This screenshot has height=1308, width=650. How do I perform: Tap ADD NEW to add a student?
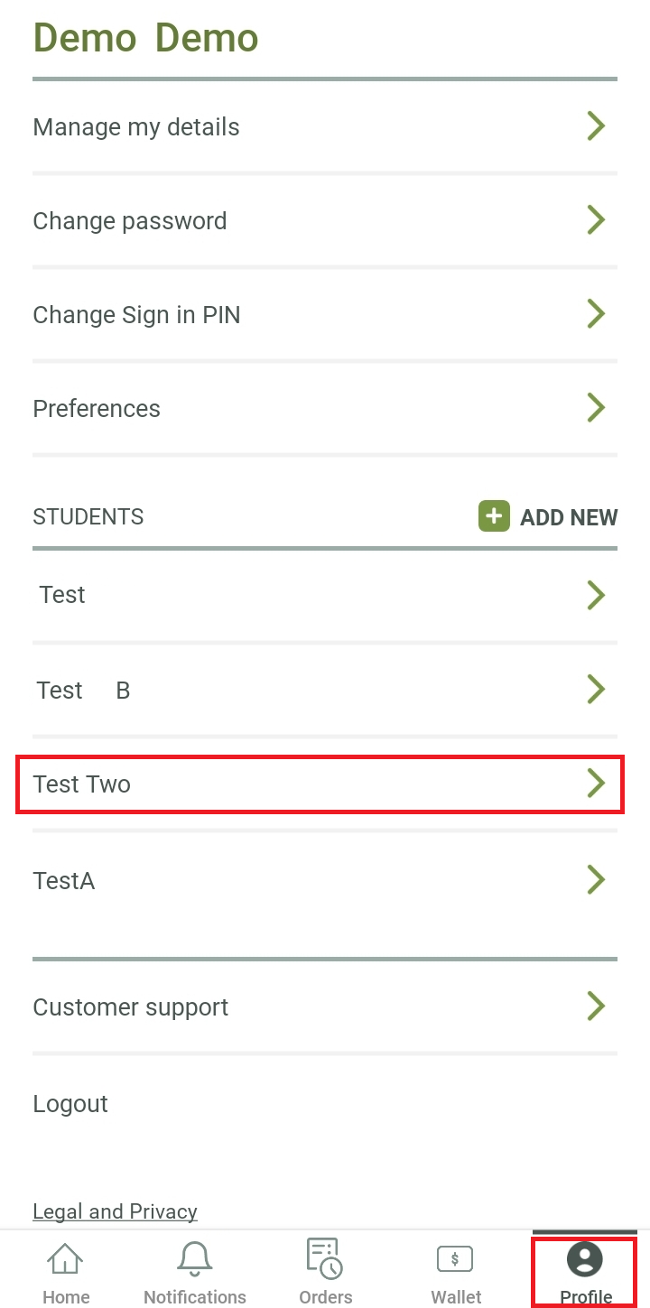[x=569, y=516]
